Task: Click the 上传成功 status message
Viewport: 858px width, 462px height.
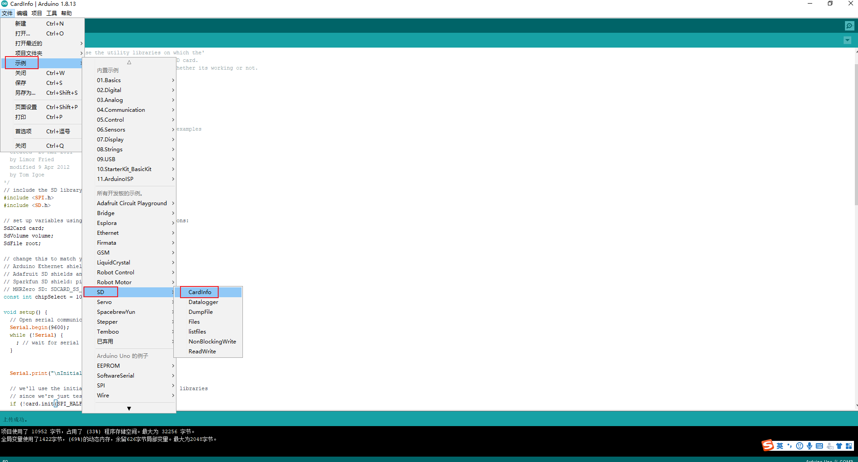Action: pos(15,419)
